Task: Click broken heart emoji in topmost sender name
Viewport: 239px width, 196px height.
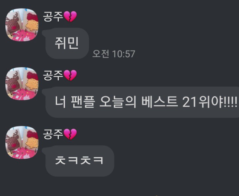Action: [x=70, y=17]
